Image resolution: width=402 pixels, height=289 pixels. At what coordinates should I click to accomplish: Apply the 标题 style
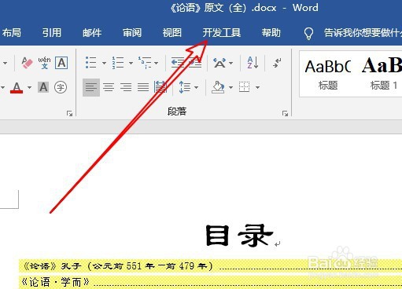pyautogui.click(x=327, y=75)
